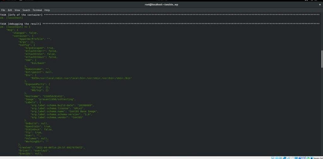Viewport: 323px width, 159px height.
Task: Click the terminal vertical scrollbar thumb
Action: coord(322,59)
